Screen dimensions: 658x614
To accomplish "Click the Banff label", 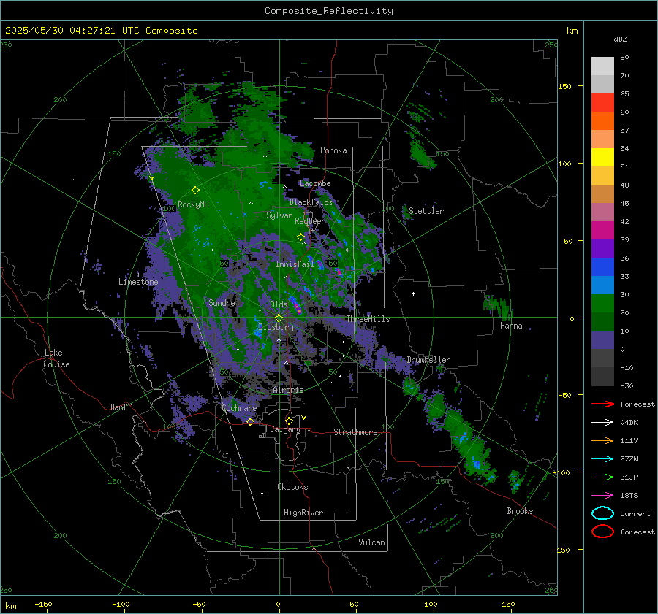I will pyautogui.click(x=121, y=407).
